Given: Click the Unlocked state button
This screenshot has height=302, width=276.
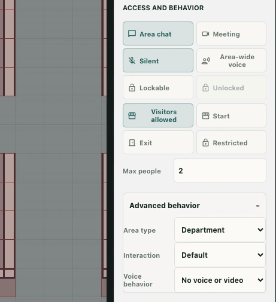Looking at the screenshot, I should (231, 87).
